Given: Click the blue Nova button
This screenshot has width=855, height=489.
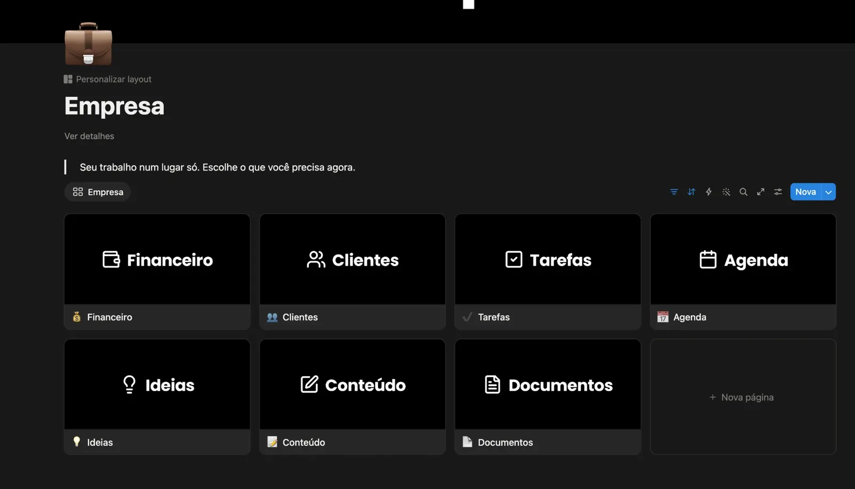Looking at the screenshot, I should tap(805, 192).
